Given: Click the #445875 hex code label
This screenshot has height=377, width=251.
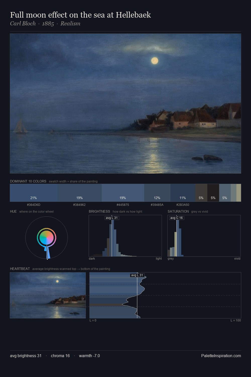Looking at the screenshot, I should [123, 205].
